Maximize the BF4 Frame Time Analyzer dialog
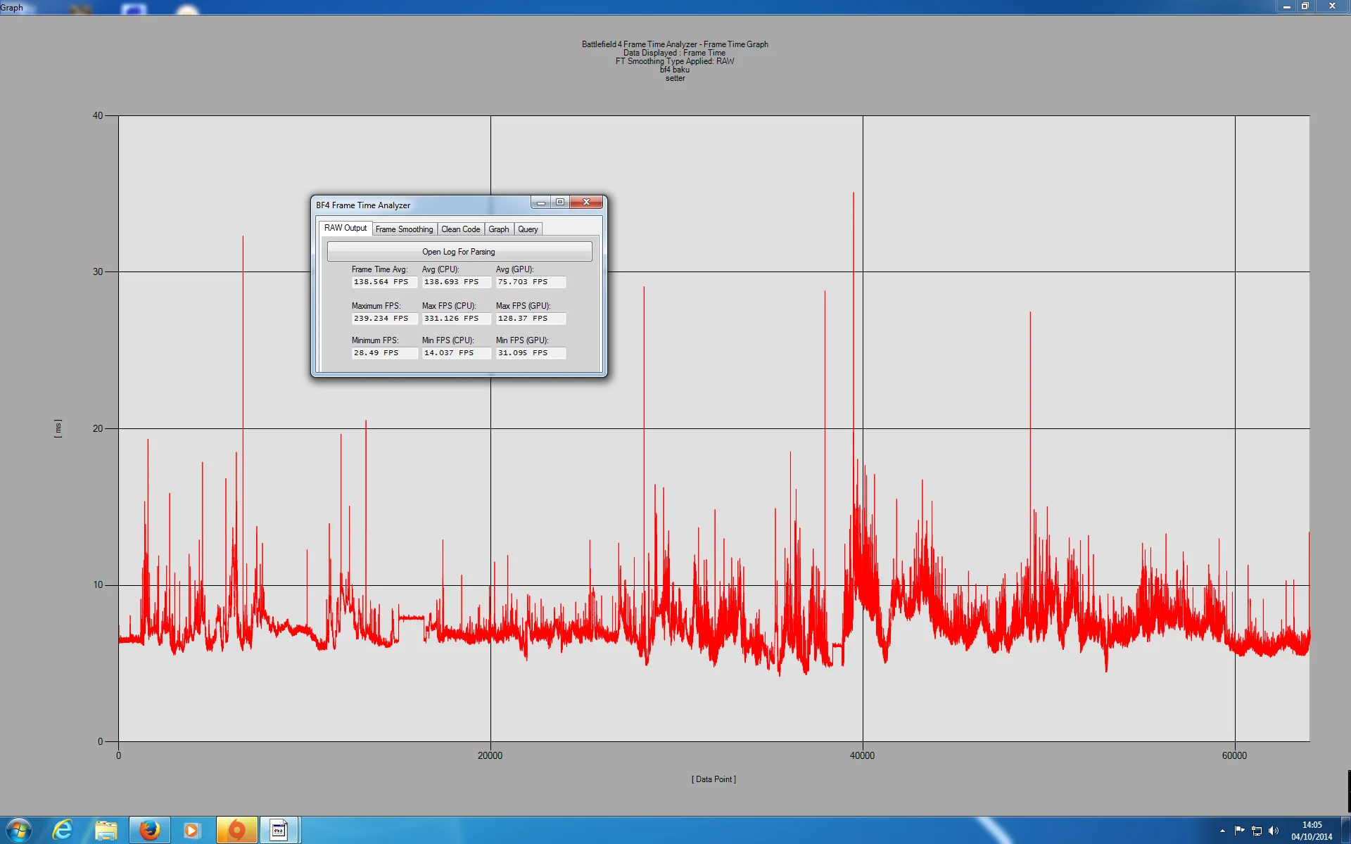 point(560,203)
